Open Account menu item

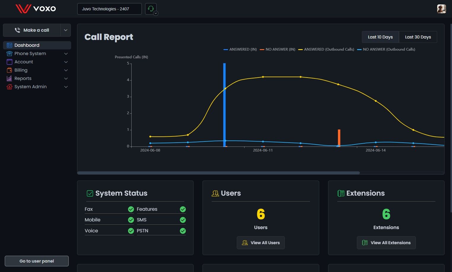(x=37, y=62)
